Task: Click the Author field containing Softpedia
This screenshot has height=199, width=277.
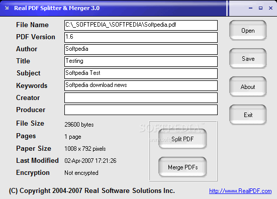Action: point(141,49)
